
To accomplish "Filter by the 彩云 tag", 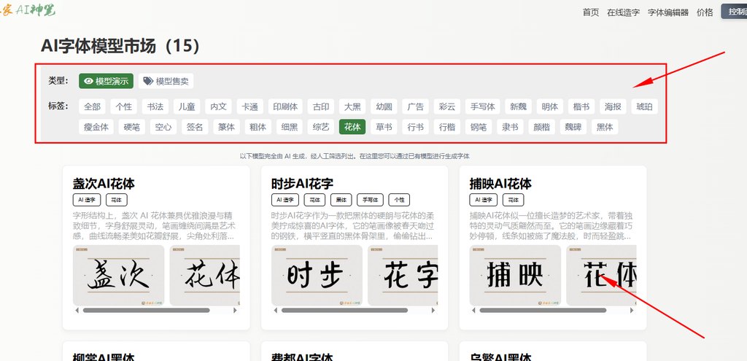I will click(x=447, y=106).
